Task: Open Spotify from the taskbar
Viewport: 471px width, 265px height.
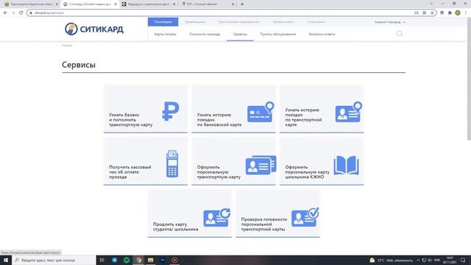Action: (x=127, y=260)
